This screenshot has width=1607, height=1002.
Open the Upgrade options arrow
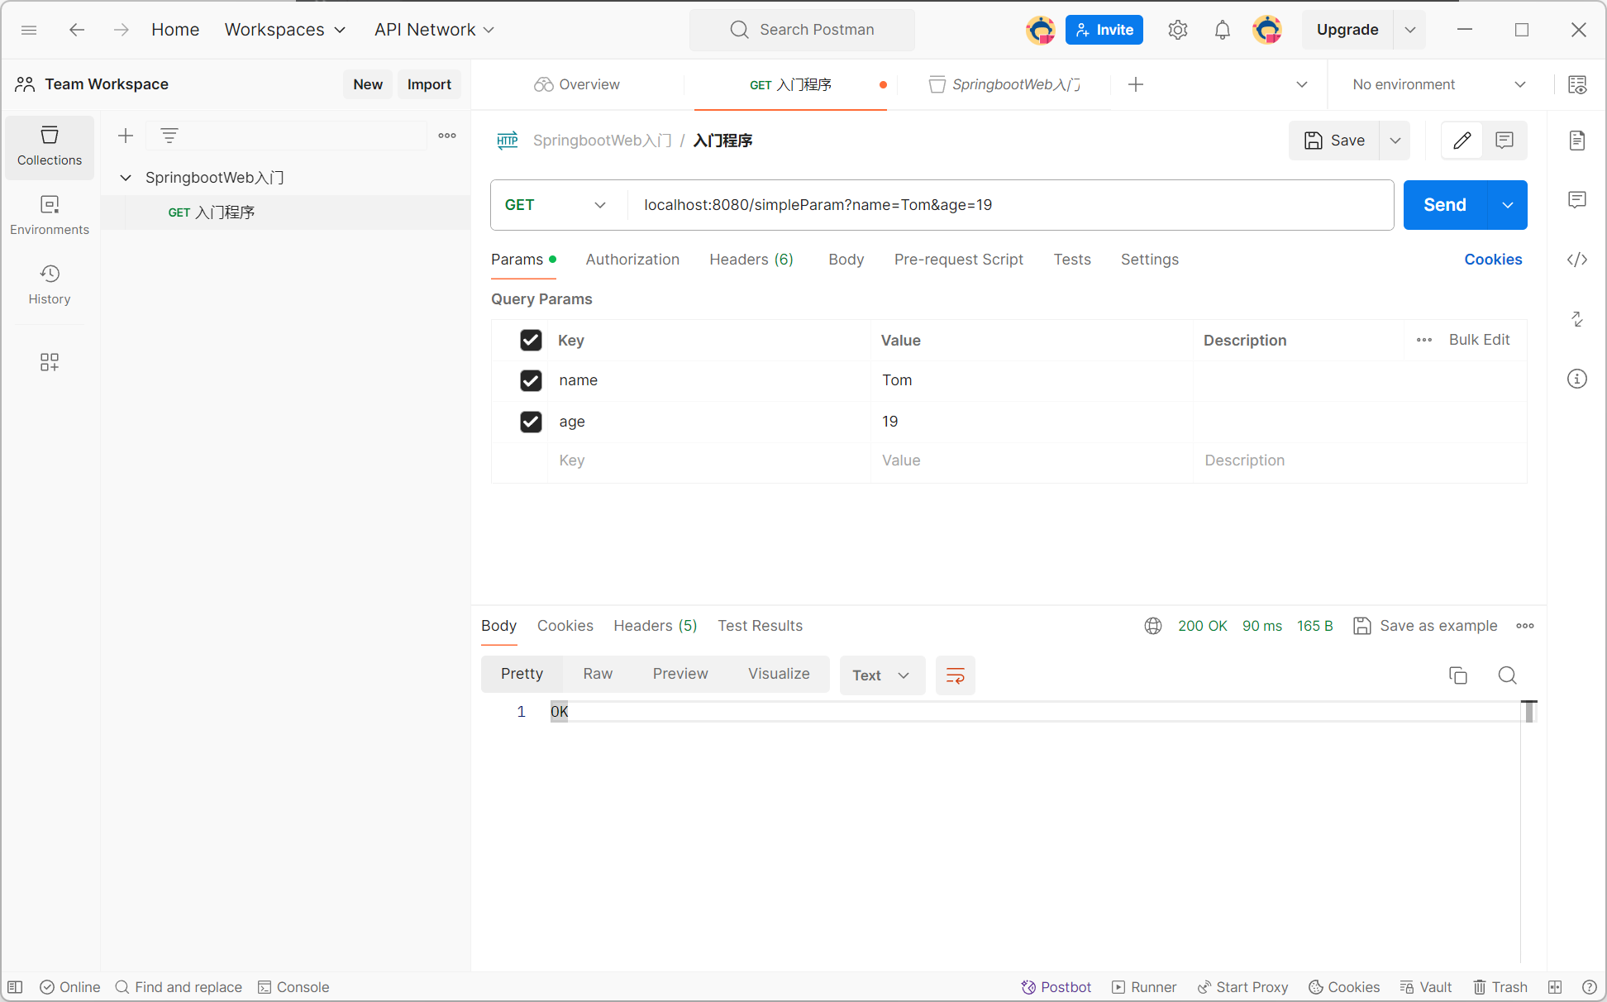pos(1410,30)
